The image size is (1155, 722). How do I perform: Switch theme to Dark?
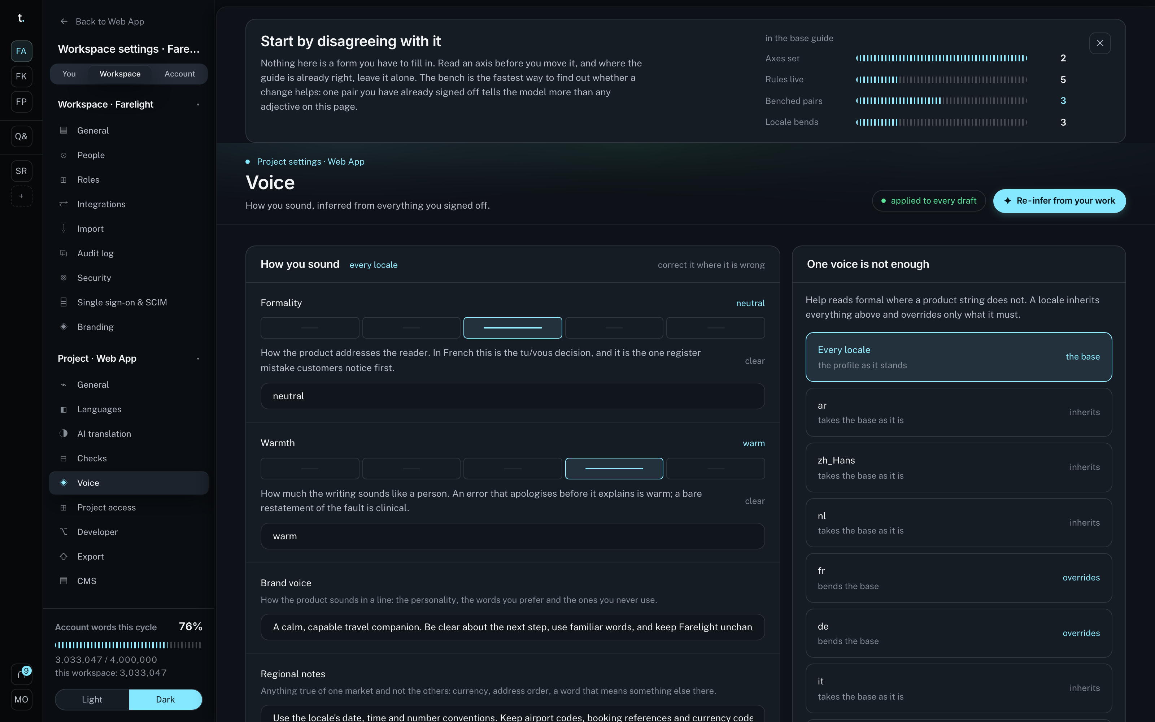pyautogui.click(x=166, y=700)
